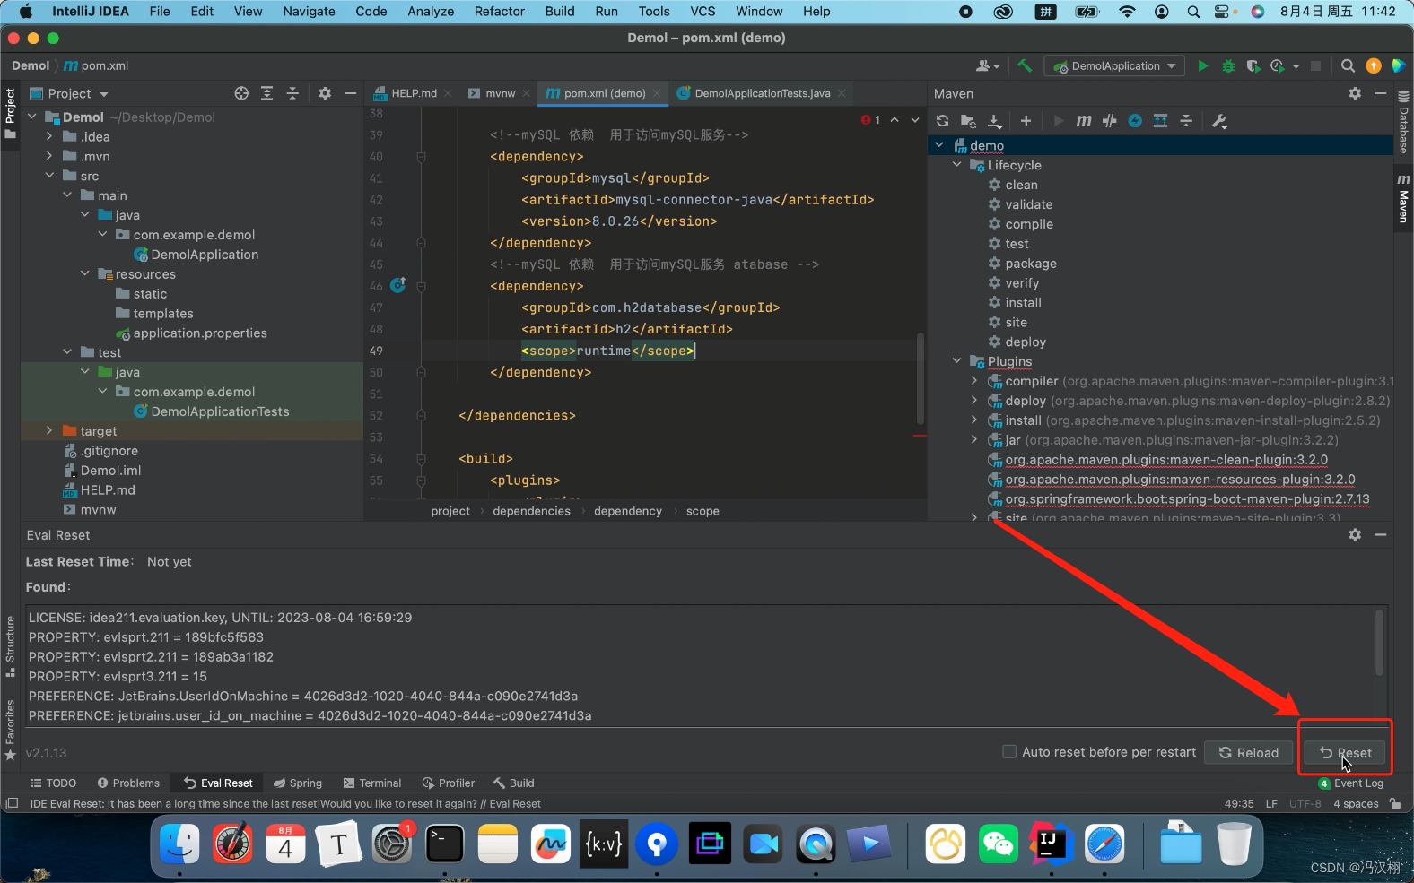Switch to DemolApplicationTests.java tab
The height and width of the screenshot is (883, 1414).
762,93
